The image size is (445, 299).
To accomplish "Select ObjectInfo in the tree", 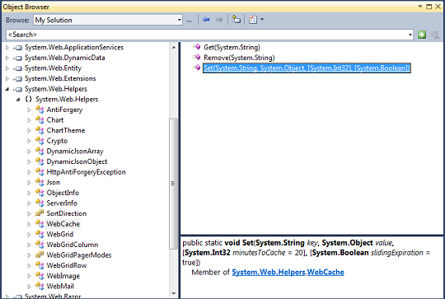I will pos(63,193).
